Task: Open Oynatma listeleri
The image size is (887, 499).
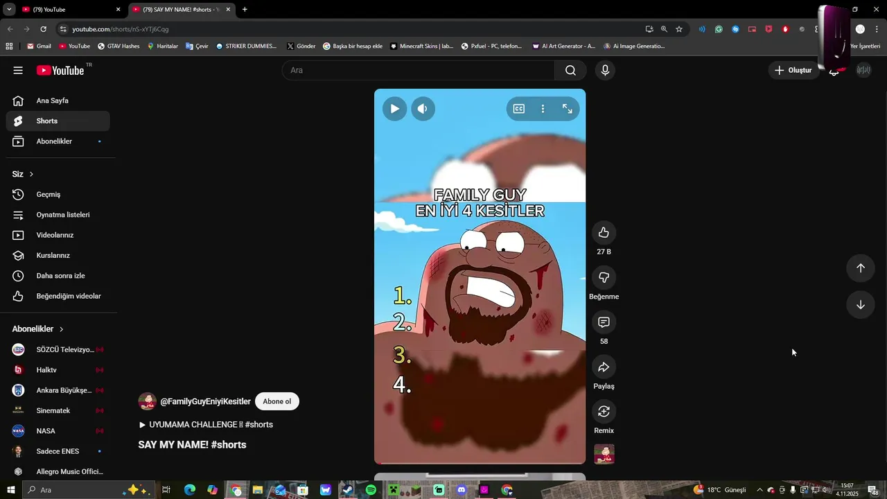Action: pyautogui.click(x=58, y=215)
